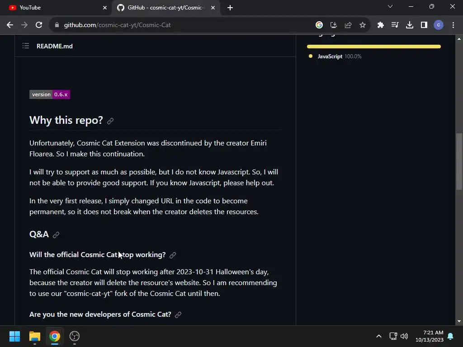
Task: Open README outline table of contents
Action: 26,46
